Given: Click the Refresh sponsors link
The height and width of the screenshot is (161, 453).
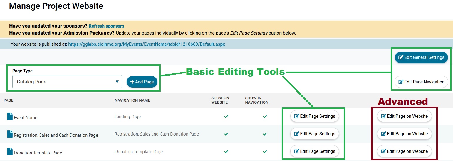Looking at the screenshot, I should point(106,26).
